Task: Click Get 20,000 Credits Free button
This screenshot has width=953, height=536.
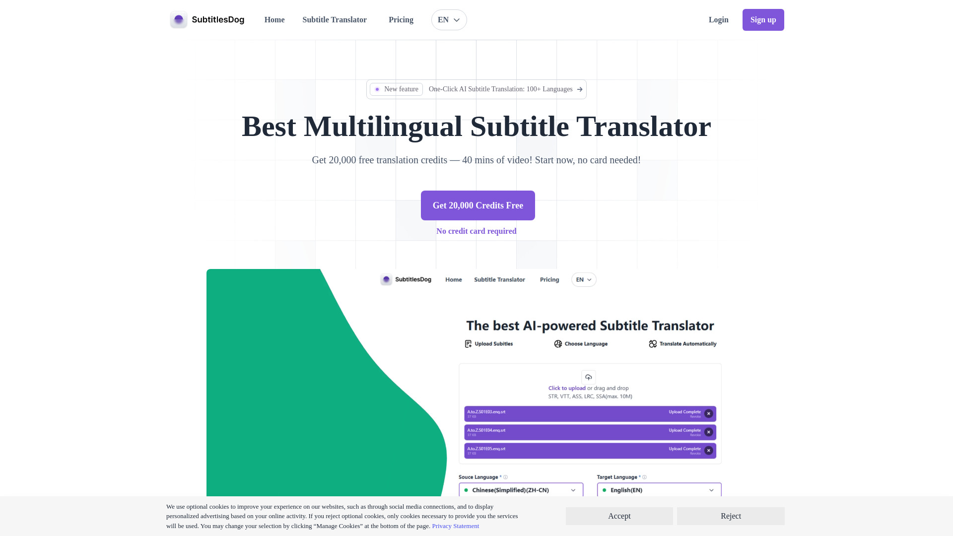Action: (478, 205)
